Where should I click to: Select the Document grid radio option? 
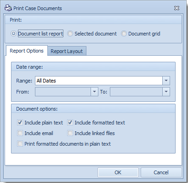click(124, 34)
